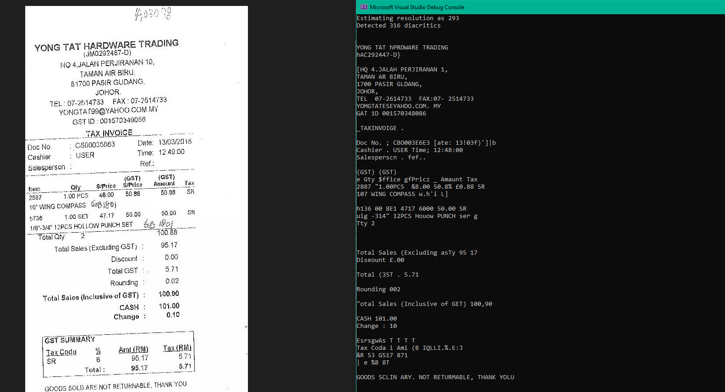
Task: Select console line containing 'Houow PUNCH ser g'
Action: click(x=417, y=216)
